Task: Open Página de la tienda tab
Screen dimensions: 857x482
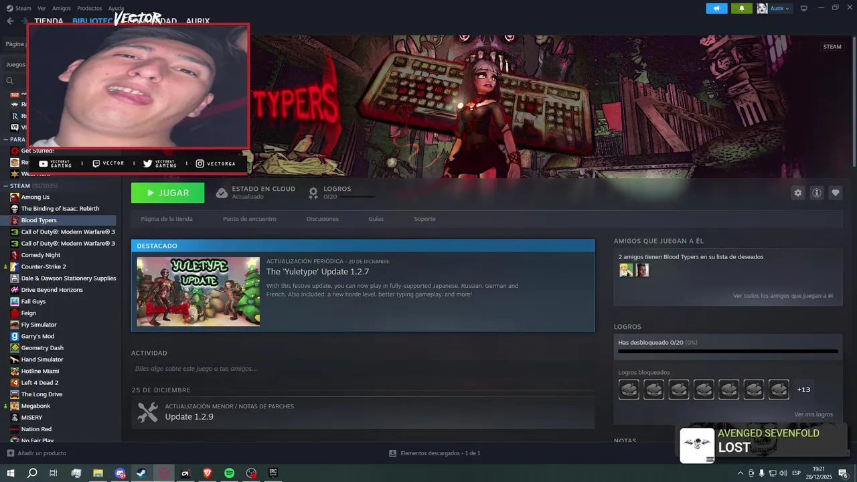Action: [167, 219]
